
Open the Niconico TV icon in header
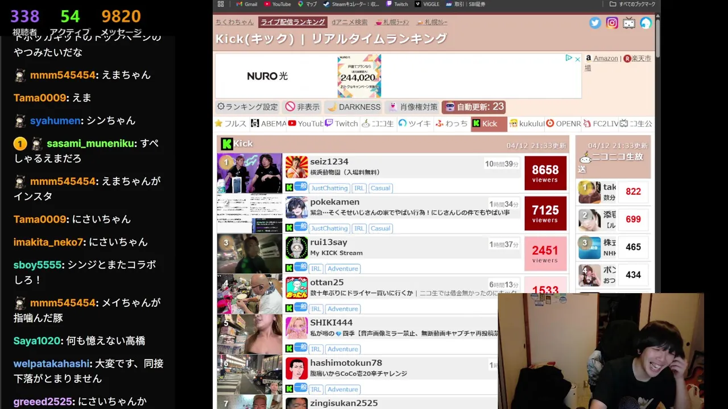coord(629,23)
